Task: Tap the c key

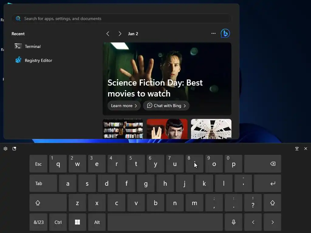Action: [116, 203]
